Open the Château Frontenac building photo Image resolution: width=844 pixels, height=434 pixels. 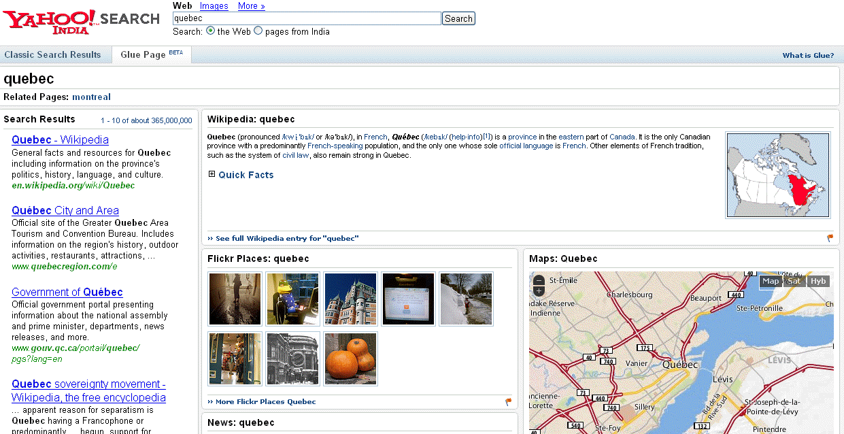click(x=350, y=299)
